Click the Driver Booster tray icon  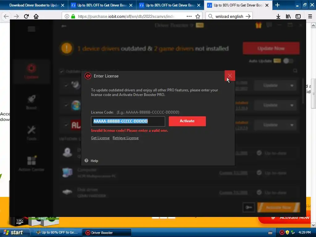click(x=282, y=233)
